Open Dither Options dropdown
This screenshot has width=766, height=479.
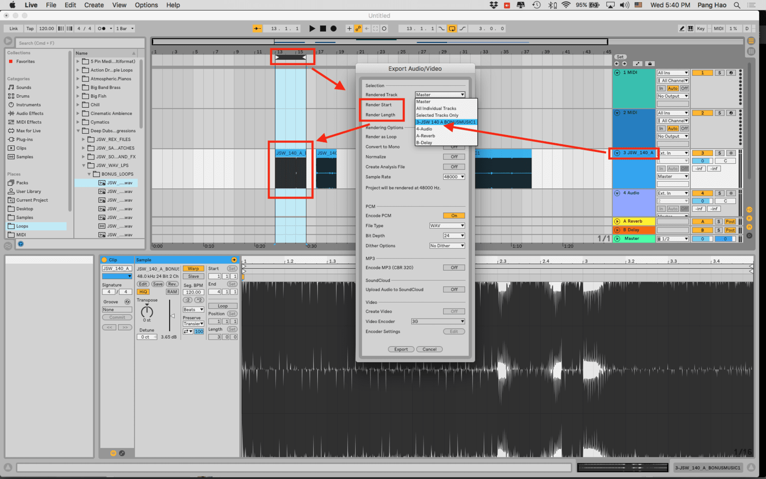[x=447, y=246]
